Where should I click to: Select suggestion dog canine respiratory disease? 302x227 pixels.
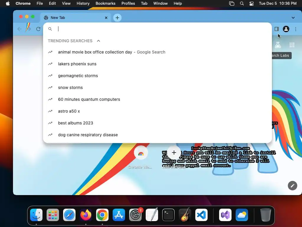tap(157, 135)
